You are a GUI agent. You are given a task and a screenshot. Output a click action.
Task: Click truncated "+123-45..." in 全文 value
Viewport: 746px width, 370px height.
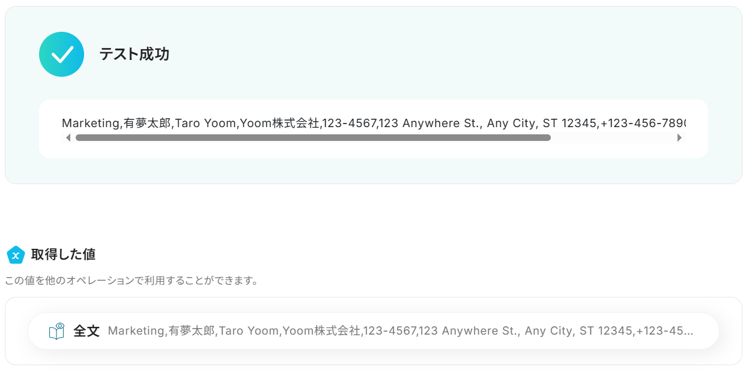(x=664, y=331)
